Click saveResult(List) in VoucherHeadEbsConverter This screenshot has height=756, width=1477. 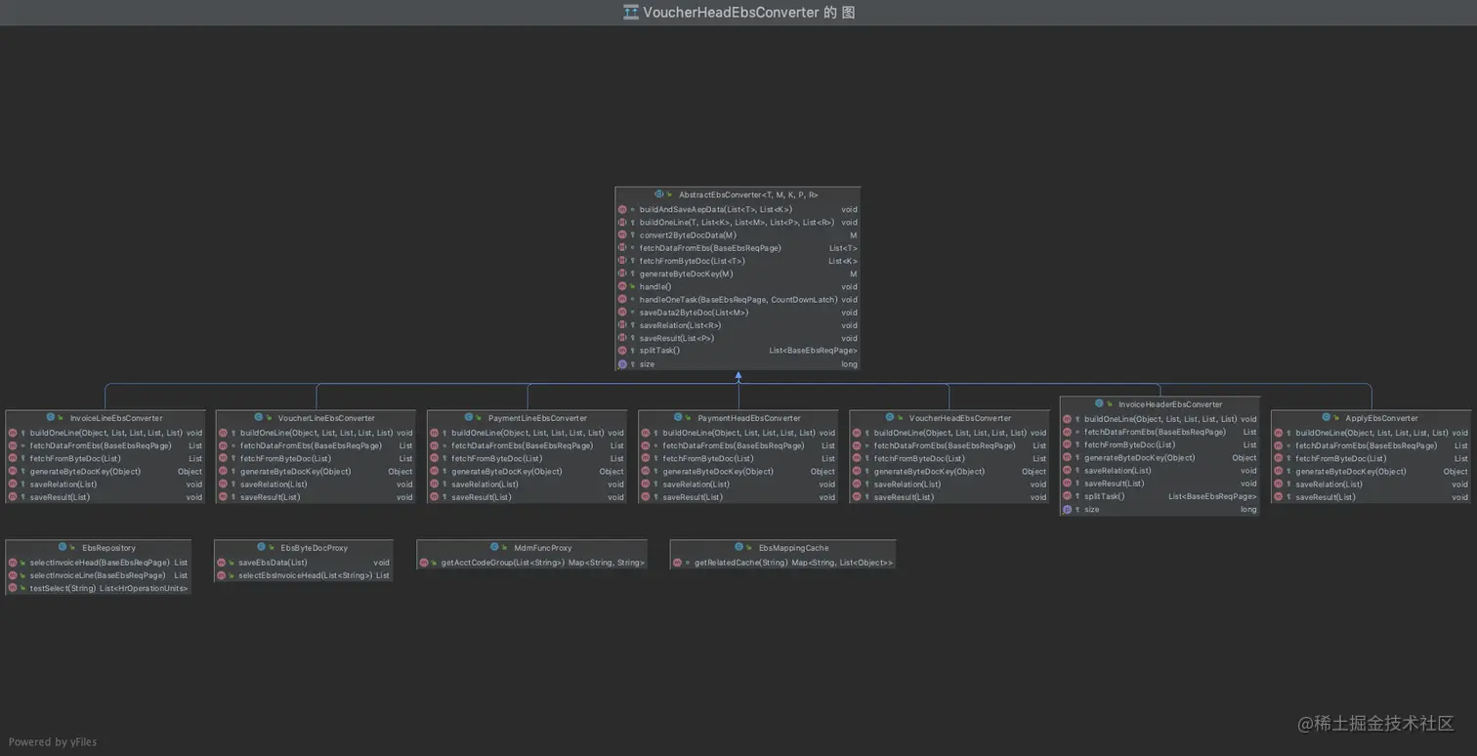tap(904, 497)
